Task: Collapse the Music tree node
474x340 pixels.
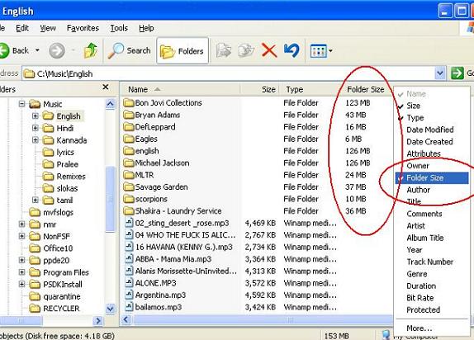Action: 21,104
